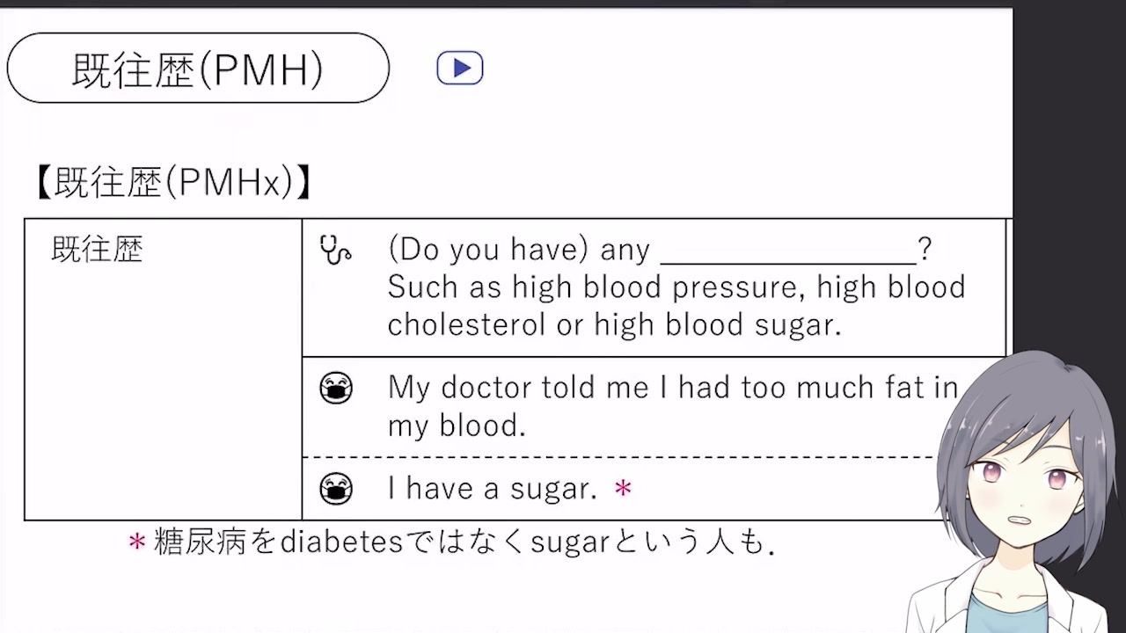Click the question mark after the blank line
This screenshot has width=1126, height=633.
pyautogui.click(x=925, y=251)
